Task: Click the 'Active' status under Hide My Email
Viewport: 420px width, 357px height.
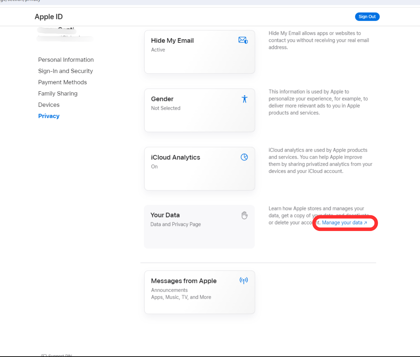Action: pyautogui.click(x=158, y=50)
